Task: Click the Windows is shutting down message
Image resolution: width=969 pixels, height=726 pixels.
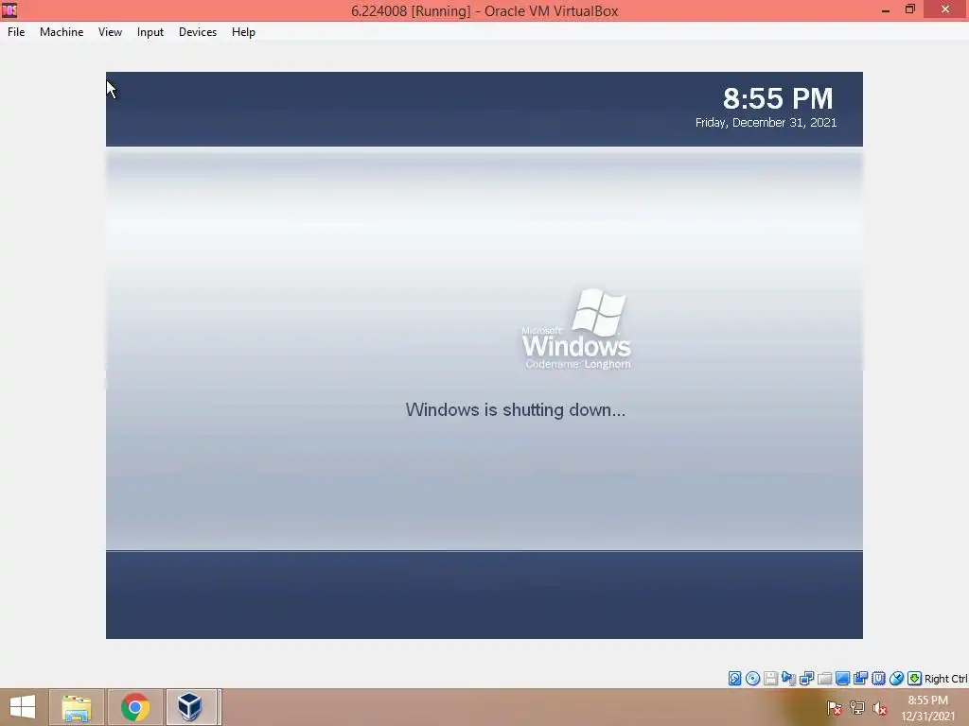Action: [516, 410]
